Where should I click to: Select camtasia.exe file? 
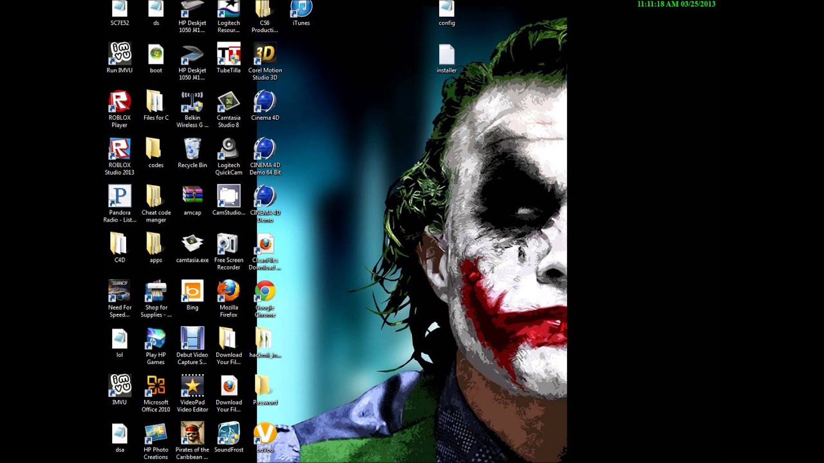pos(192,248)
